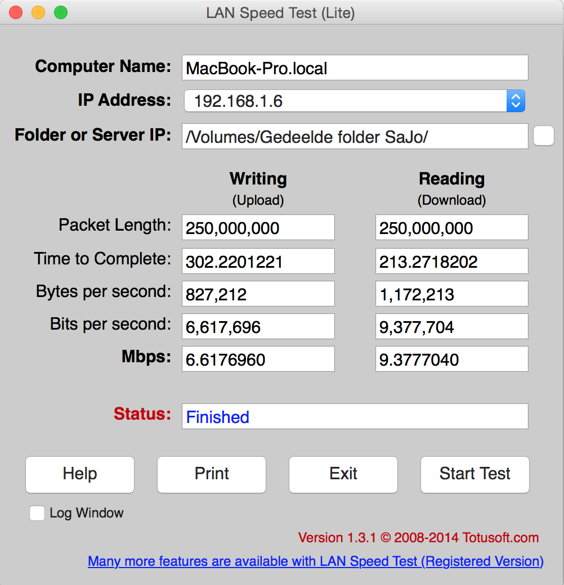Click the Folder or Server IP field

(x=355, y=137)
